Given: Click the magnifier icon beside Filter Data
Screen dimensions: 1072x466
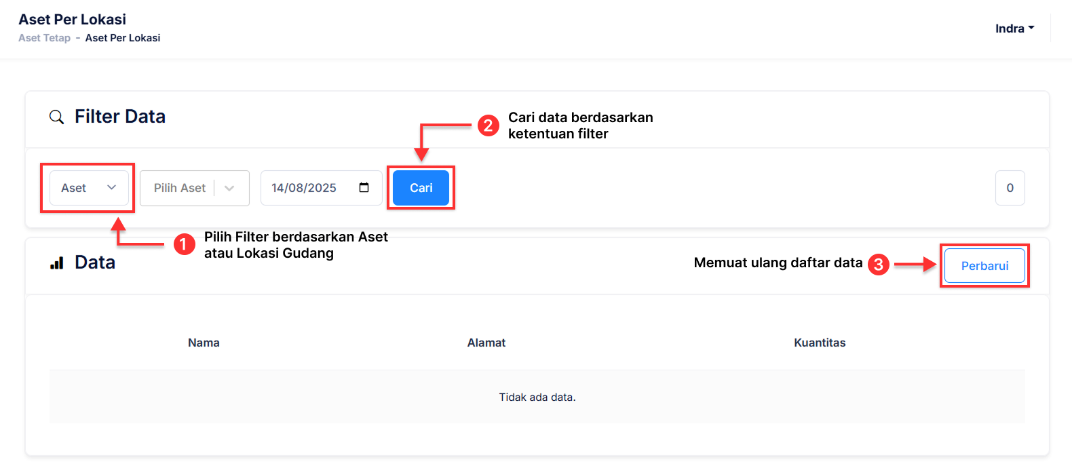Looking at the screenshot, I should click(57, 117).
